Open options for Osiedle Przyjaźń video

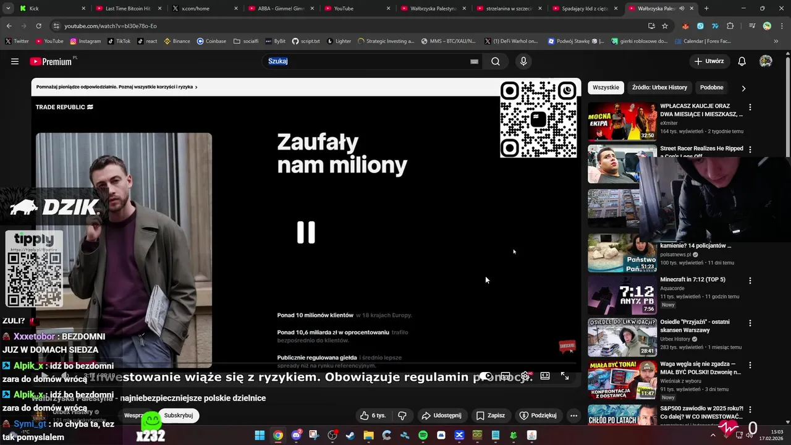pos(750,323)
